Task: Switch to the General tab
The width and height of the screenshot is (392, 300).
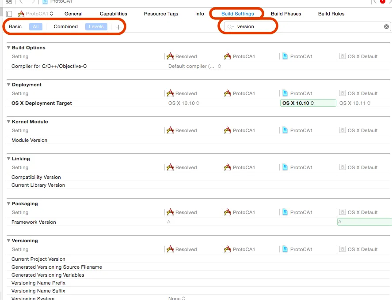Action: pos(73,14)
